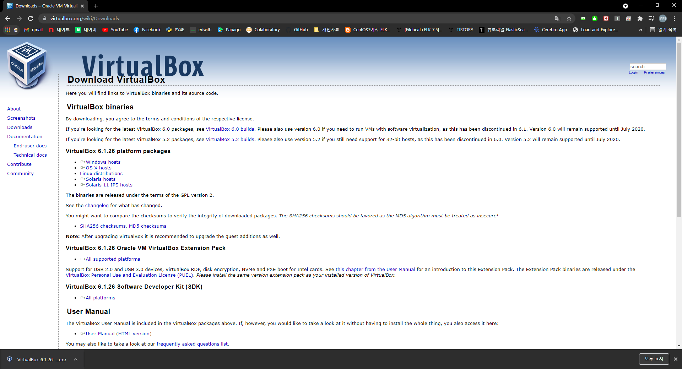682x369 pixels.
Task: Download Extension Pack for All supported platforms
Action: pyautogui.click(x=113, y=259)
